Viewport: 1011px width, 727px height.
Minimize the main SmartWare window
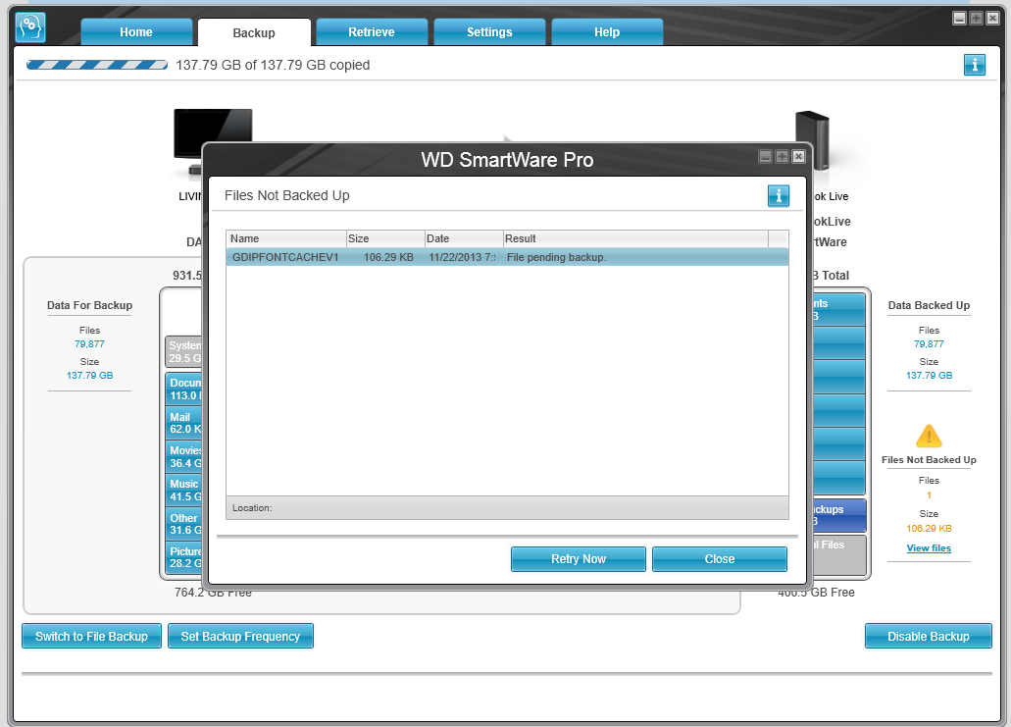click(x=959, y=18)
